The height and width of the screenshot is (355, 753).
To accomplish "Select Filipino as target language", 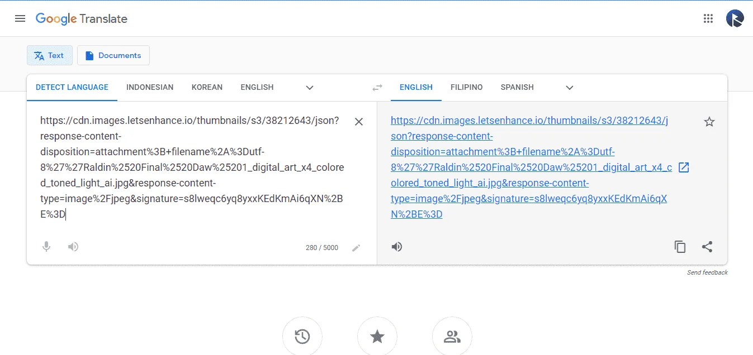I will [x=467, y=87].
